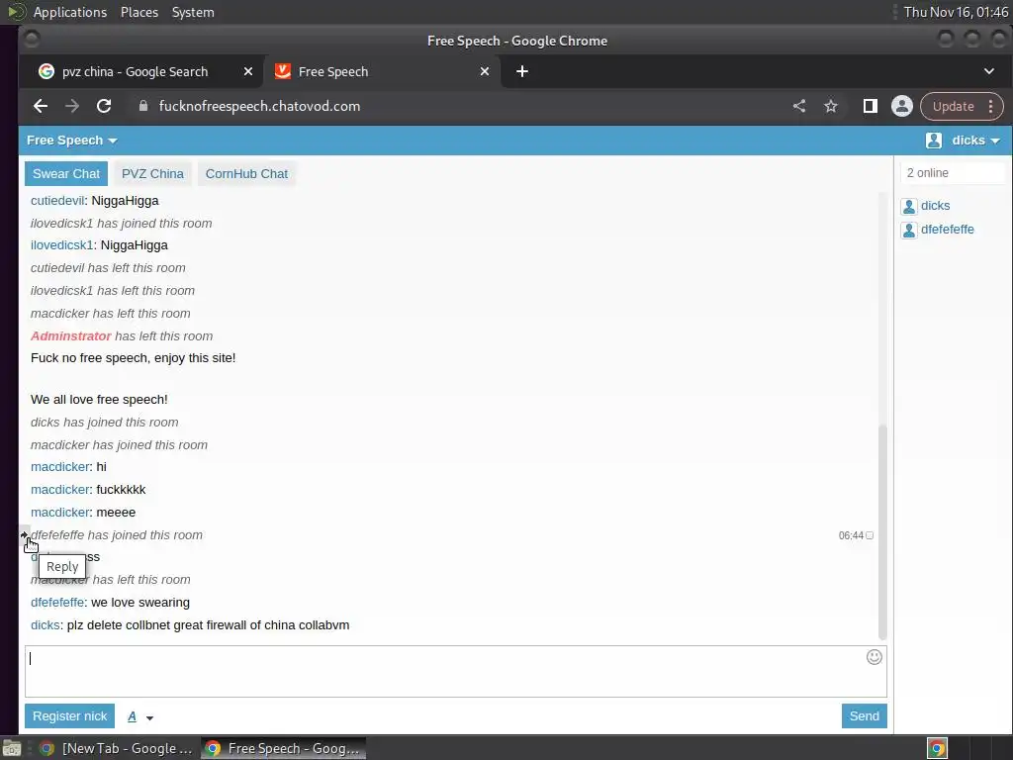
Task: Share this page via share icon
Action: (799, 106)
